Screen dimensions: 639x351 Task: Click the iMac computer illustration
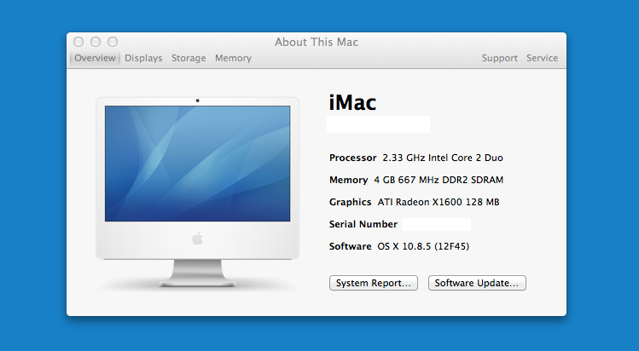198,192
